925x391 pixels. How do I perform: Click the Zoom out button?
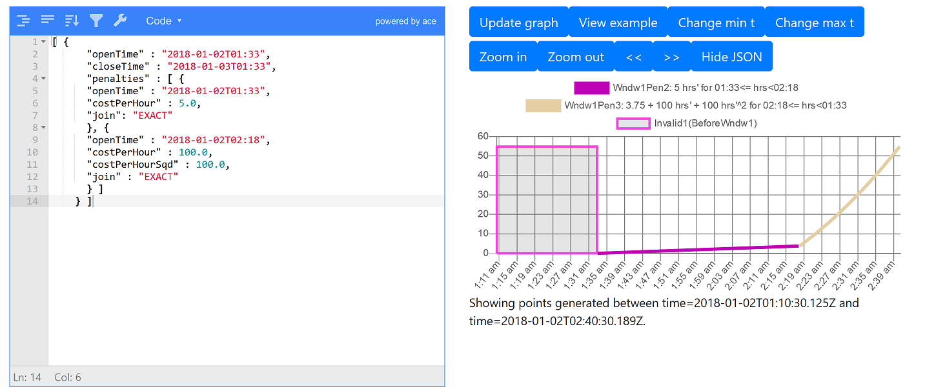click(x=576, y=57)
